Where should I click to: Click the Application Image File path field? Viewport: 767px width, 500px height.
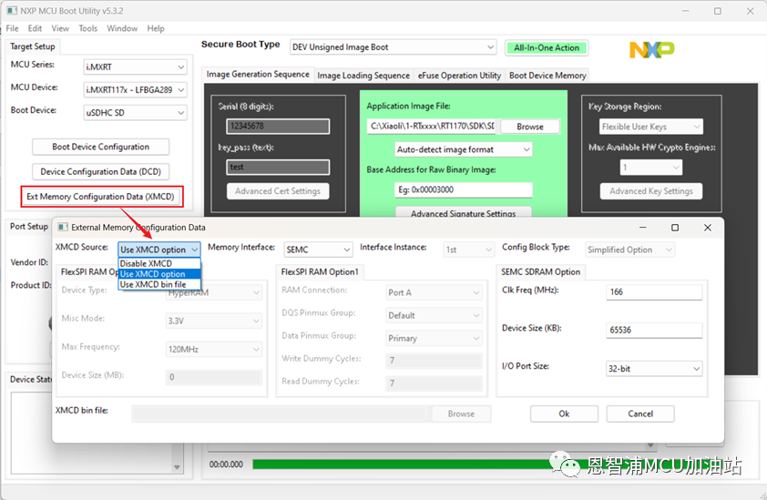pos(432,127)
